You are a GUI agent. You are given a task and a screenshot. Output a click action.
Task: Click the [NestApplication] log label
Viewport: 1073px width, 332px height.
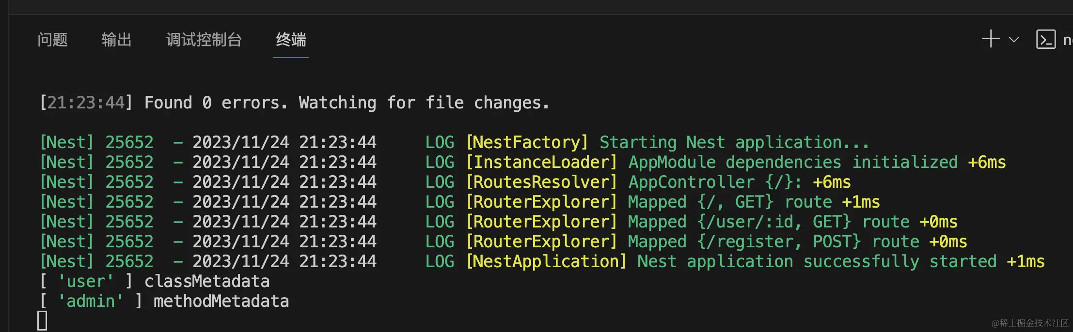(546, 261)
